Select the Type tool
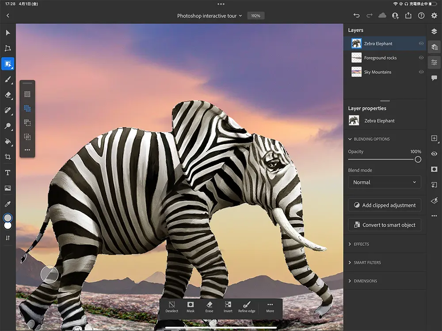Screen dimensions: 442x331 pos(8,173)
